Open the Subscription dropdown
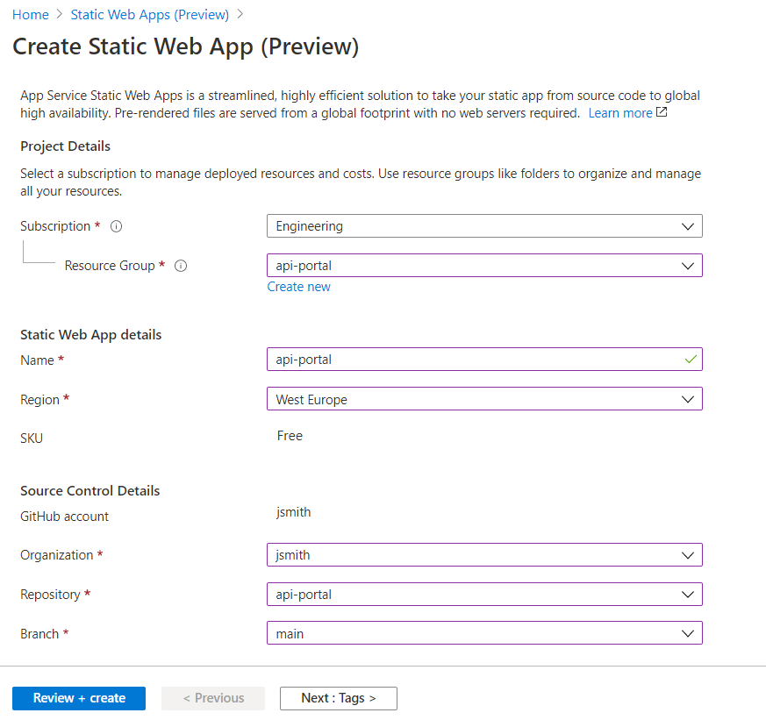 [484, 226]
